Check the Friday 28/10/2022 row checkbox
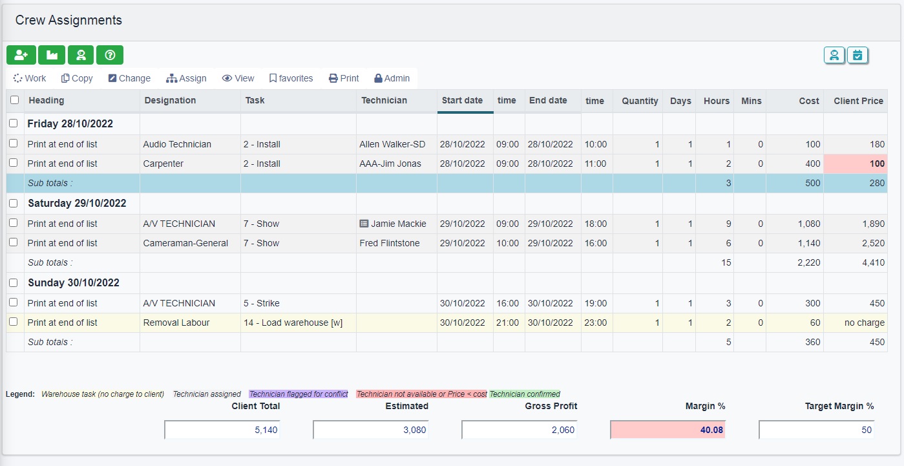Screen dimensions: 904x466 14,123
